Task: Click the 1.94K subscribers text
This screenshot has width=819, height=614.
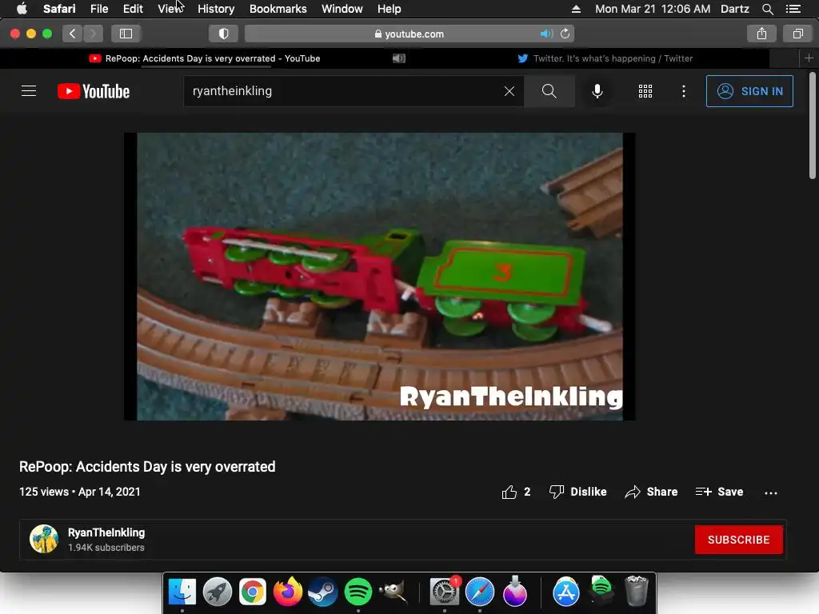Action: click(x=106, y=548)
